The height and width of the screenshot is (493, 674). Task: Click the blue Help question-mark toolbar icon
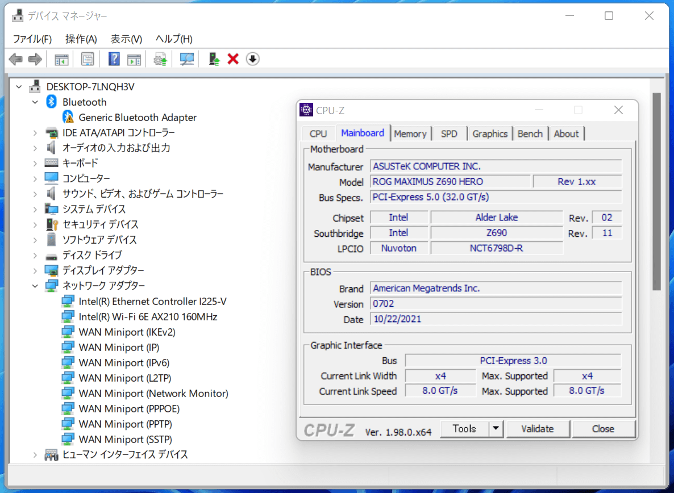[x=114, y=59]
